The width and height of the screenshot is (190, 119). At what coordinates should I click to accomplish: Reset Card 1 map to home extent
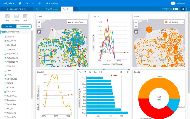tap(39, 31)
